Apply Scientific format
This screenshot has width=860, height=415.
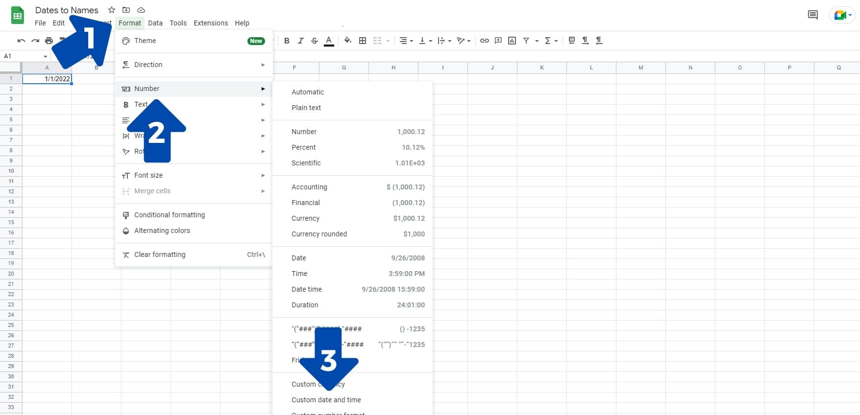tap(352, 163)
